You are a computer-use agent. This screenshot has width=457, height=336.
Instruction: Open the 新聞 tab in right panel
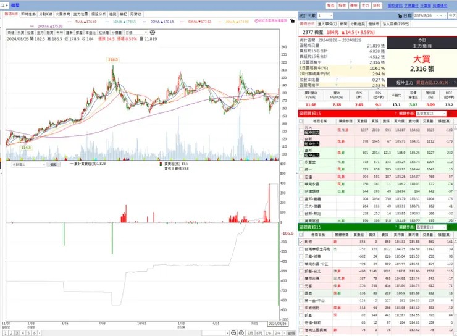(343, 24)
